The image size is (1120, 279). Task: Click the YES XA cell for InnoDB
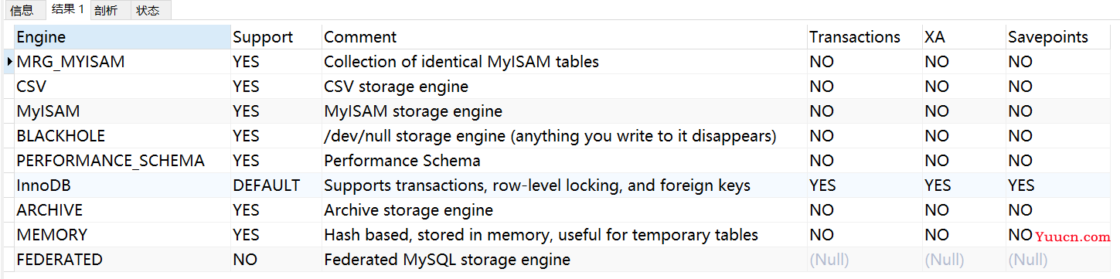tap(964, 185)
